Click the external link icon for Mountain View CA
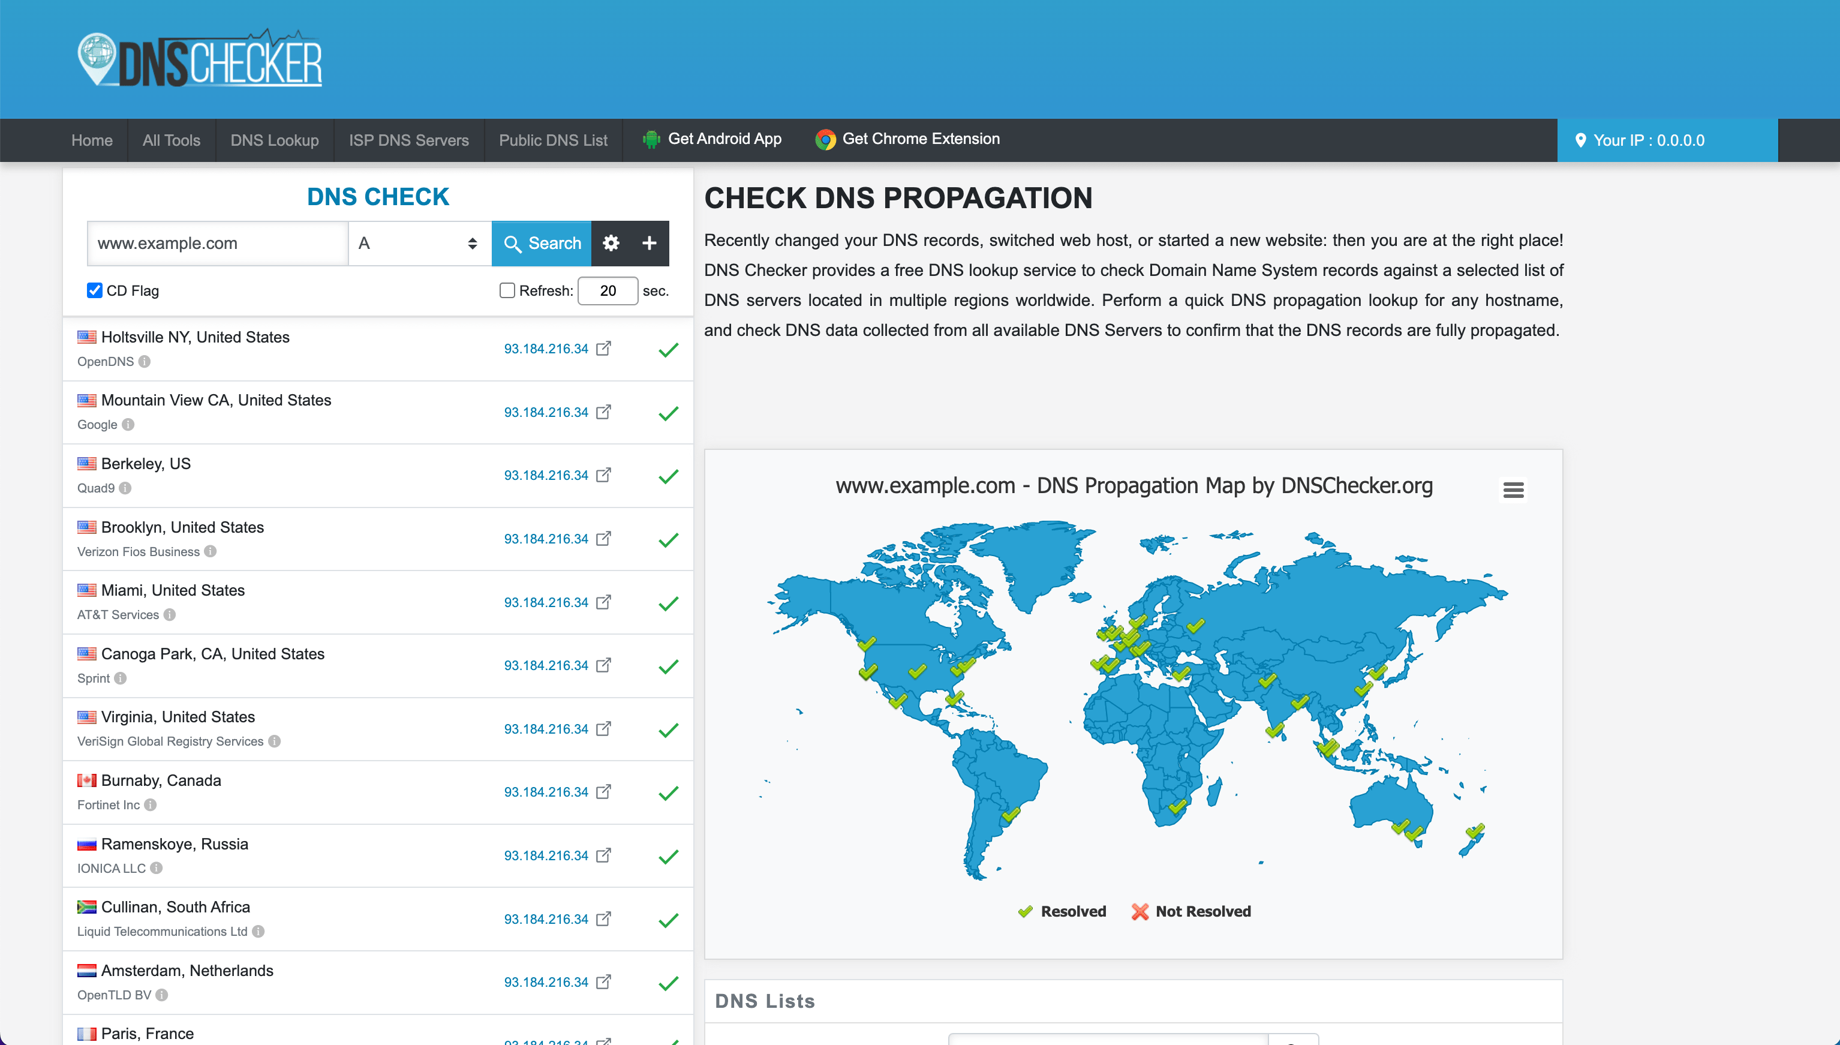Screen dimensions: 1840x1045 point(603,412)
